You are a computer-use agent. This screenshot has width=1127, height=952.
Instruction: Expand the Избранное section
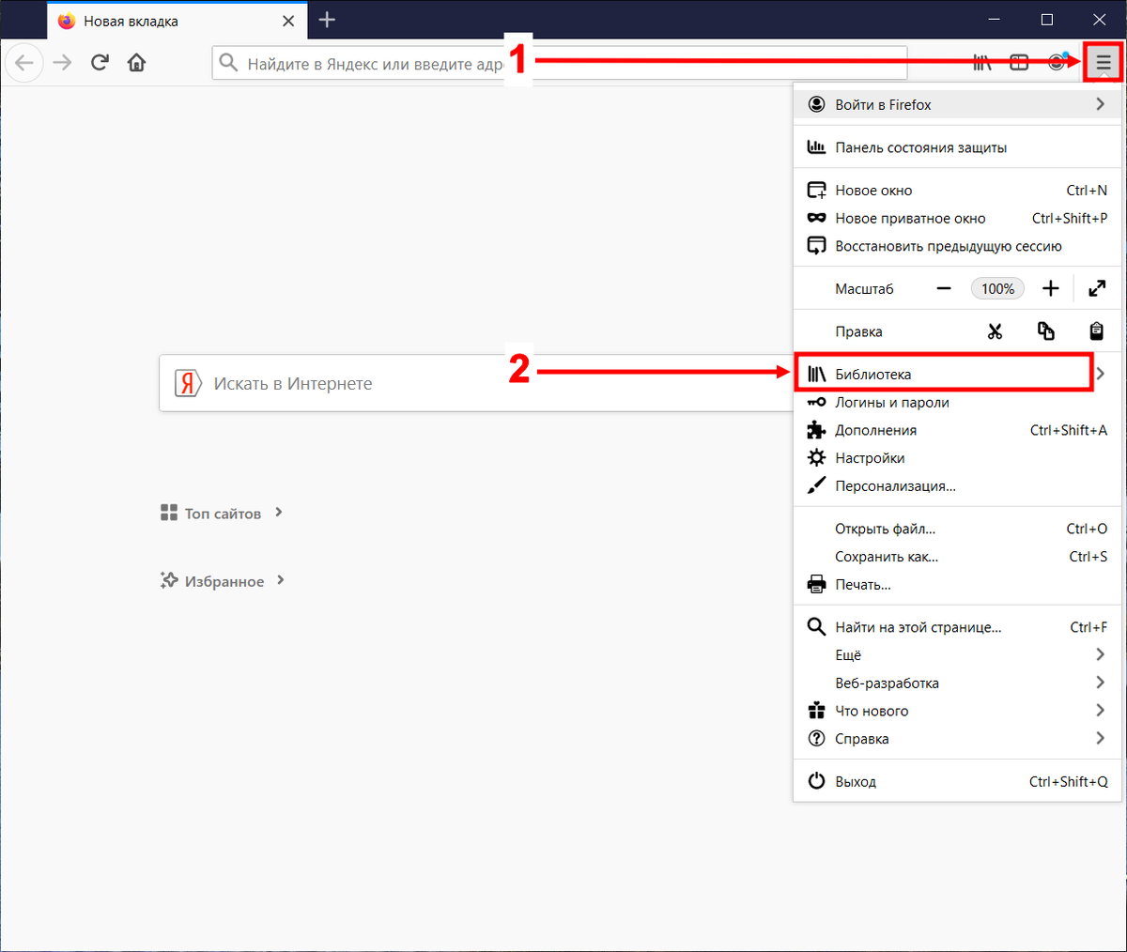click(x=280, y=580)
